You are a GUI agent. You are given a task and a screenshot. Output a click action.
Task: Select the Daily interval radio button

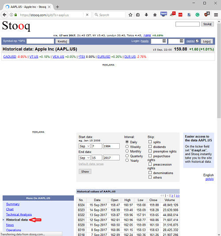click(127, 142)
